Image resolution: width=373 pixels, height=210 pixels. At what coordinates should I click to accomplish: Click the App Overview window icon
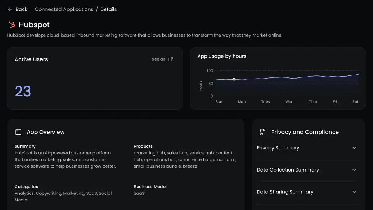coord(18,132)
